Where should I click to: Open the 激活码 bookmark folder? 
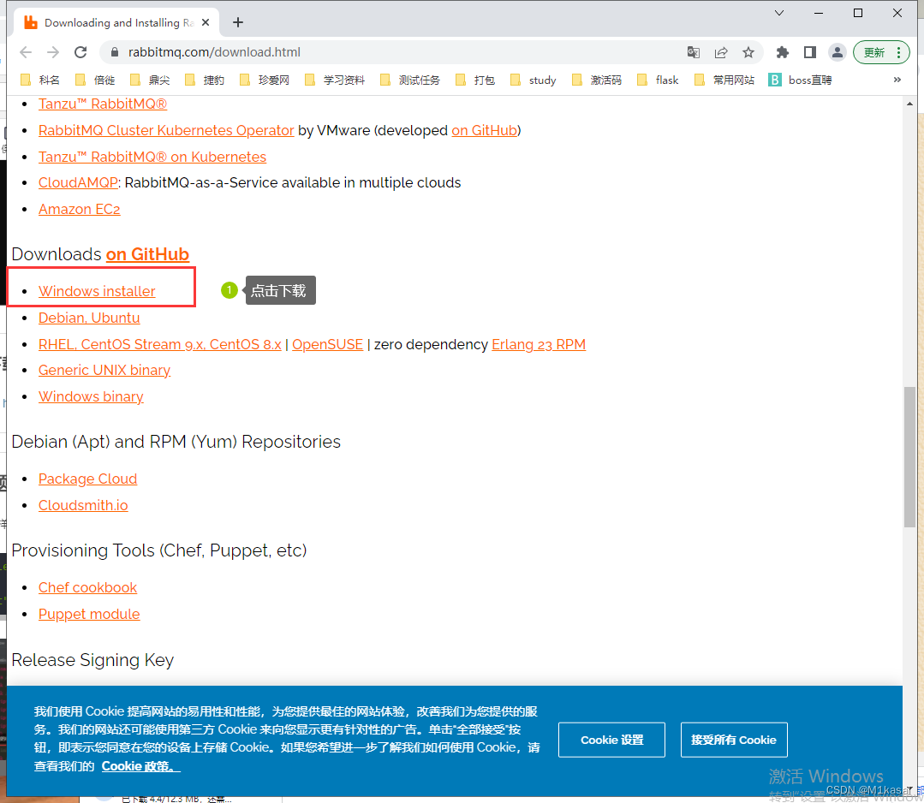tap(597, 80)
